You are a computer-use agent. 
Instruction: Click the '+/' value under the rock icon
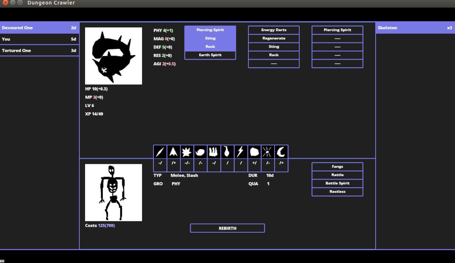[x=254, y=163]
